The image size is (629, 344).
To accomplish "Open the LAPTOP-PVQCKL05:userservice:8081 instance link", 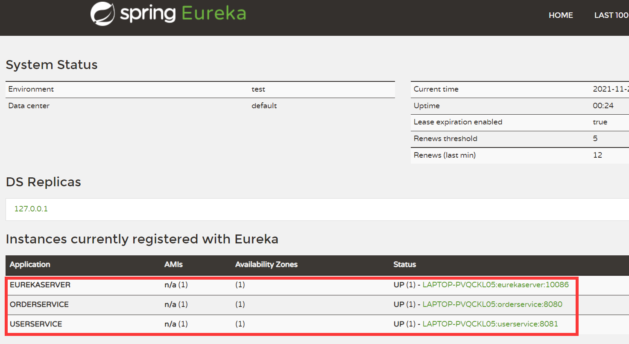I will pyautogui.click(x=490, y=324).
